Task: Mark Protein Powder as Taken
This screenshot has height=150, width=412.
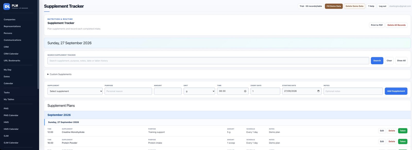Action: [403, 142]
